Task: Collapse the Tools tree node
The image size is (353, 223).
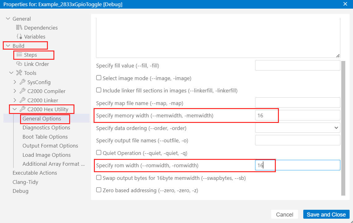Action: click(x=11, y=73)
